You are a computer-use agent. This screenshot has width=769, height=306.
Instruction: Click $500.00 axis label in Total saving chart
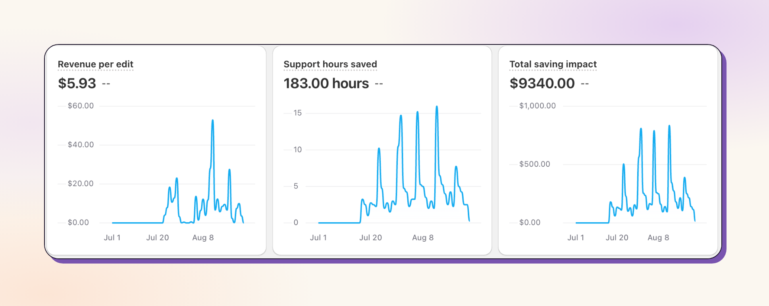(x=535, y=164)
